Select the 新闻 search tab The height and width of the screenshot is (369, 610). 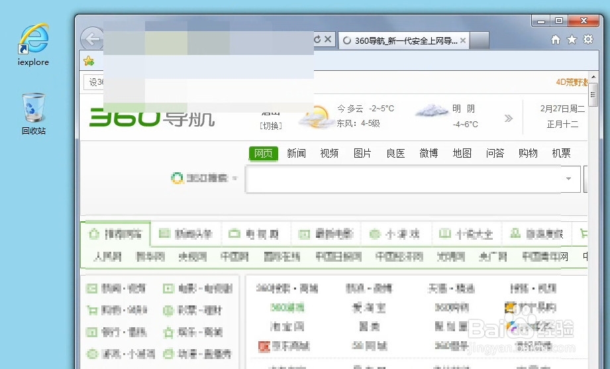point(297,153)
